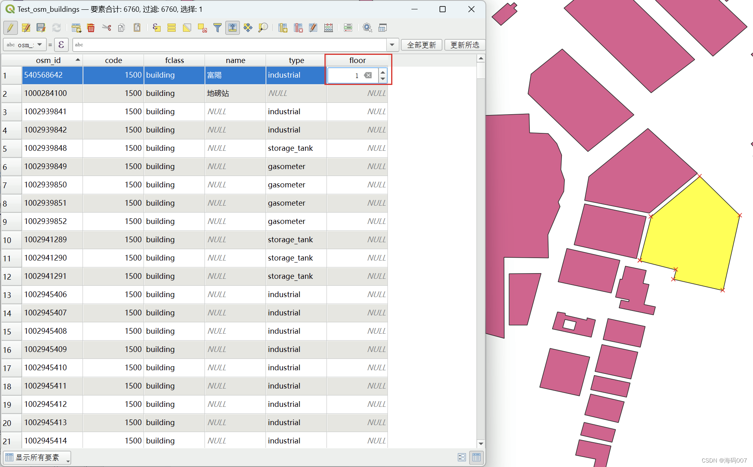Switch to form view icon

[461, 457]
